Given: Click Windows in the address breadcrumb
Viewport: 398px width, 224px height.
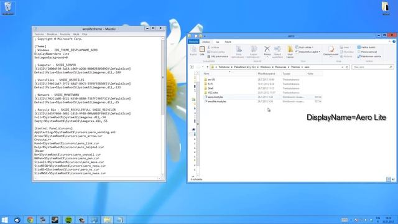Looking at the screenshot, I should click(x=266, y=67).
